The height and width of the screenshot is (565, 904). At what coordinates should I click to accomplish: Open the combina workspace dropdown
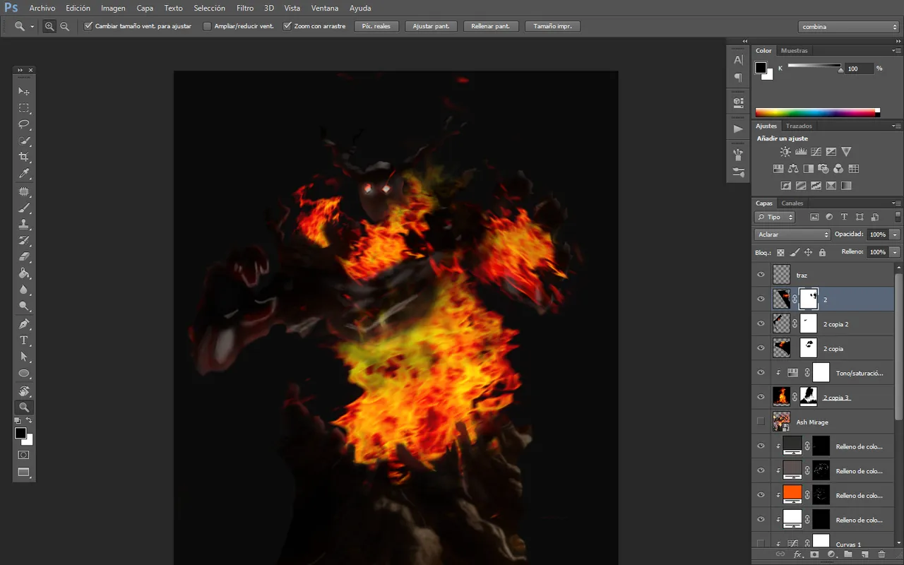tap(849, 27)
